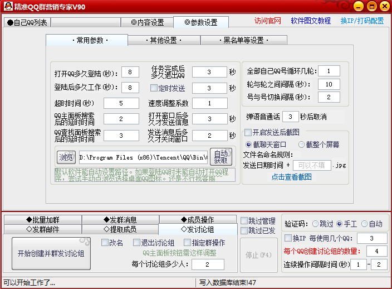
Task: Maximize the window with the square button
Action: [x=371, y=6]
